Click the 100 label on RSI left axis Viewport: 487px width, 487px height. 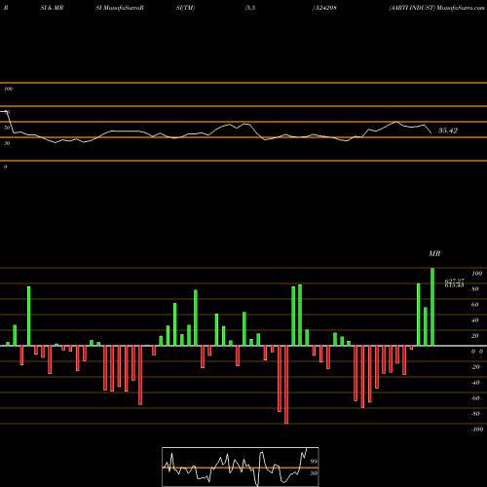tap(8, 89)
